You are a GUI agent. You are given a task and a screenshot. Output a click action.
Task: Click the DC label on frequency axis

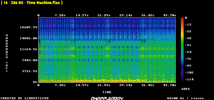click(35, 82)
